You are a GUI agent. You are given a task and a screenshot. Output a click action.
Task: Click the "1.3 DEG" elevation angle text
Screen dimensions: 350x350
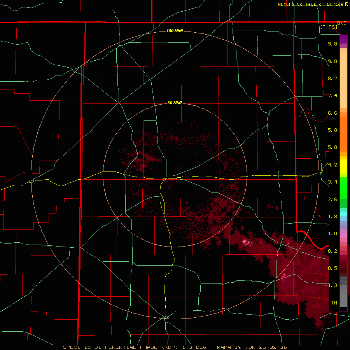(x=195, y=347)
